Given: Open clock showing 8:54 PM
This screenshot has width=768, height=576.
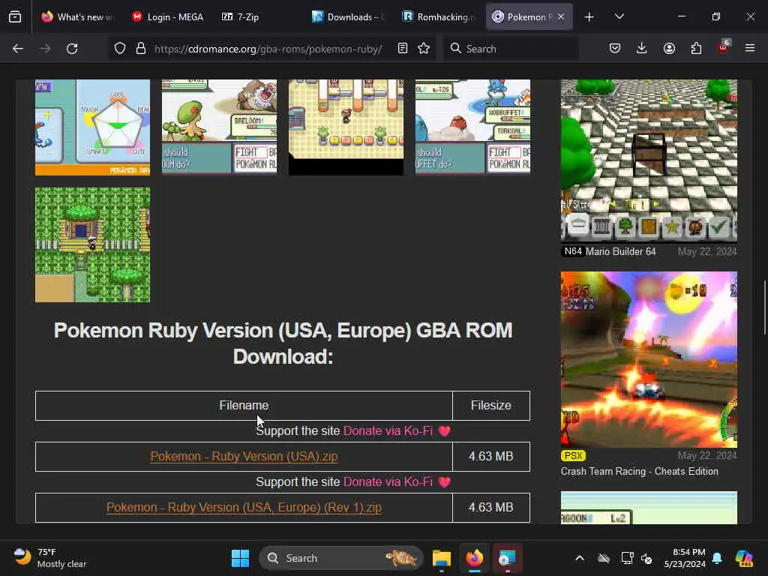Looking at the screenshot, I should [x=685, y=558].
